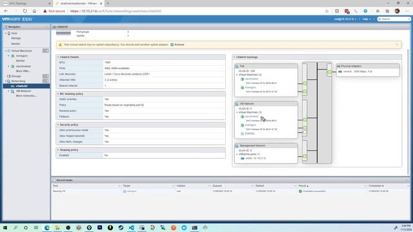Open More VMs... in Navigator
Viewport: 413px width, 232px height.
pos(23,71)
